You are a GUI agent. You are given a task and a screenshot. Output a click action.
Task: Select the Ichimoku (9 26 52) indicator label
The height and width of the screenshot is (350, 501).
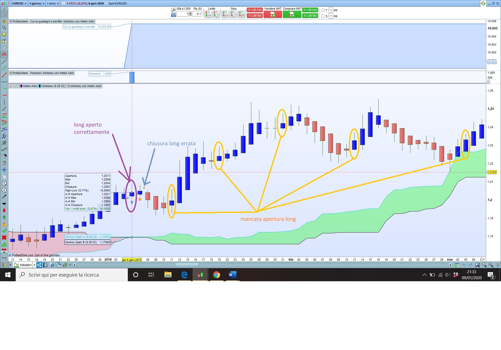(x=53, y=86)
